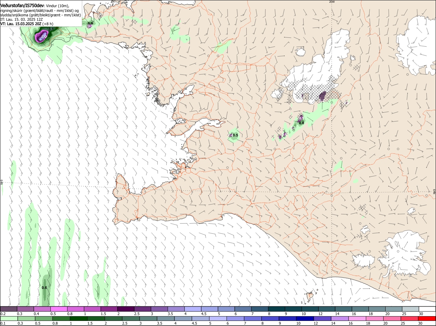Click the '0.5' value label on the map
436x326 pixels.
[235, 135]
